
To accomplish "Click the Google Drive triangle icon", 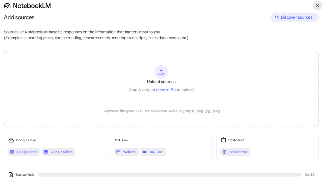I will [x=11, y=140].
